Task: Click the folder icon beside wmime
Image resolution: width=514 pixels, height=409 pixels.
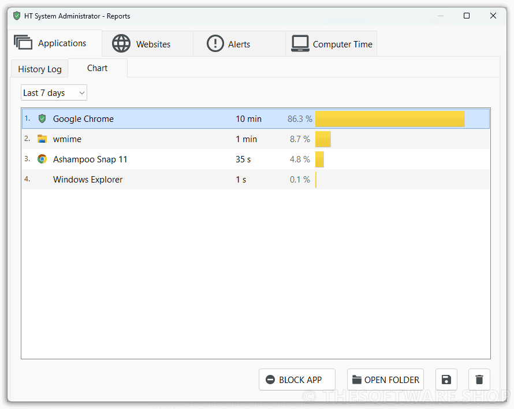Action: tap(42, 139)
